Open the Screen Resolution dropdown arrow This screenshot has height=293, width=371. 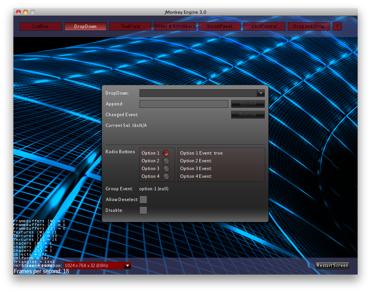(x=127, y=265)
